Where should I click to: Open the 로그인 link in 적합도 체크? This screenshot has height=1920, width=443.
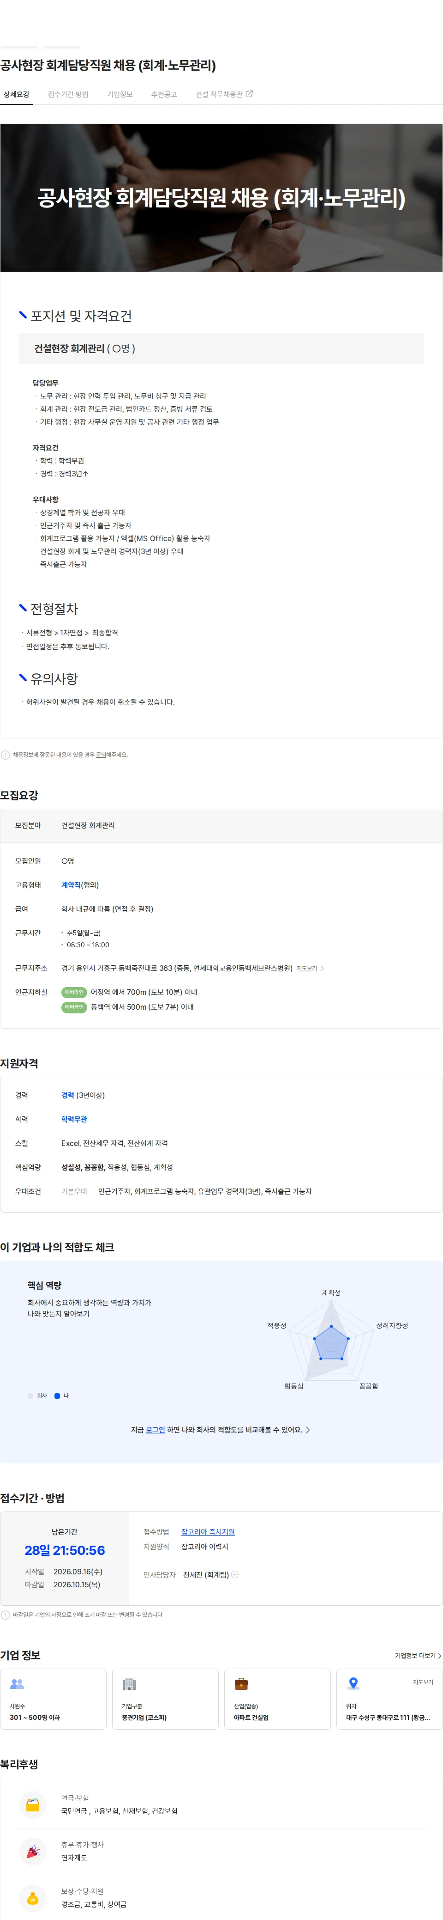point(155,1430)
